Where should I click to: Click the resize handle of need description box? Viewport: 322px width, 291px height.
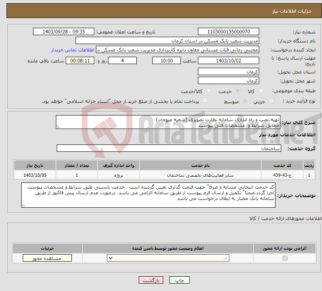click(x=58, y=127)
